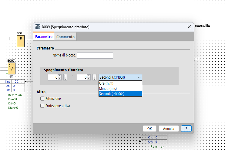Collapse the time unit combo box

click(x=139, y=77)
